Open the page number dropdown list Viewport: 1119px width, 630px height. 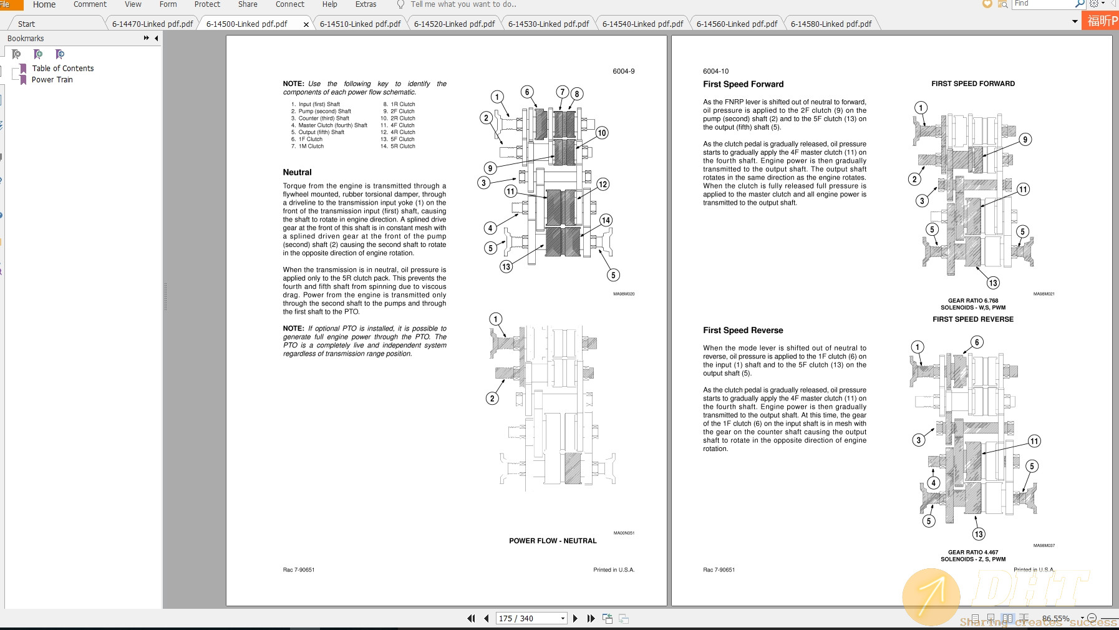(x=563, y=618)
